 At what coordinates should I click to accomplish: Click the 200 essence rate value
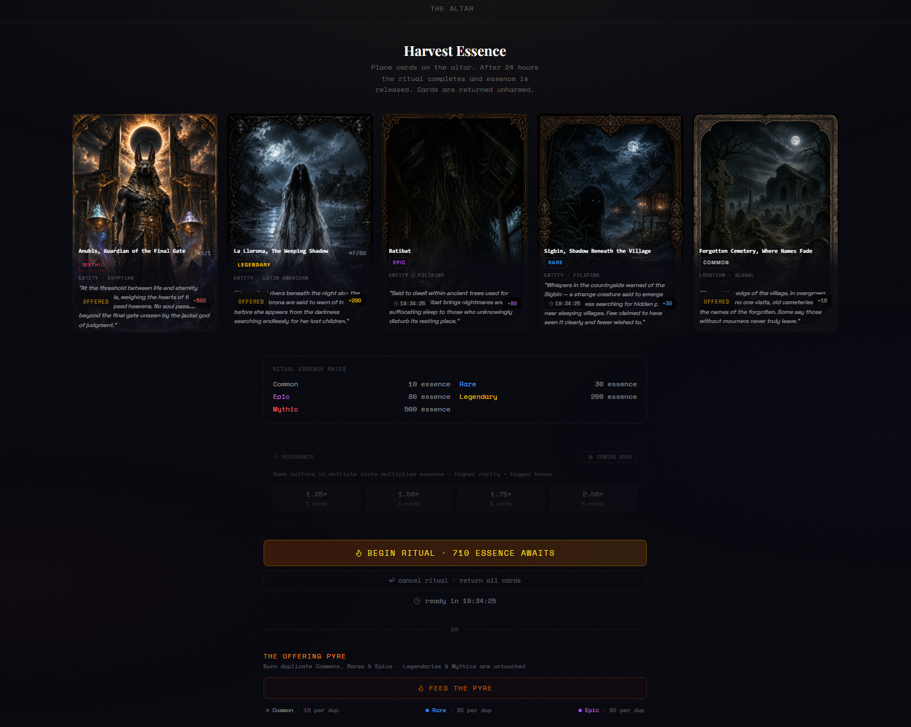pos(614,397)
